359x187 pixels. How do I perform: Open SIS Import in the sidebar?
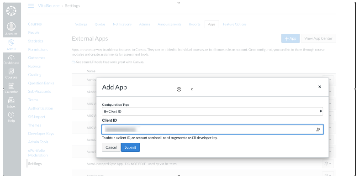pos(37,117)
